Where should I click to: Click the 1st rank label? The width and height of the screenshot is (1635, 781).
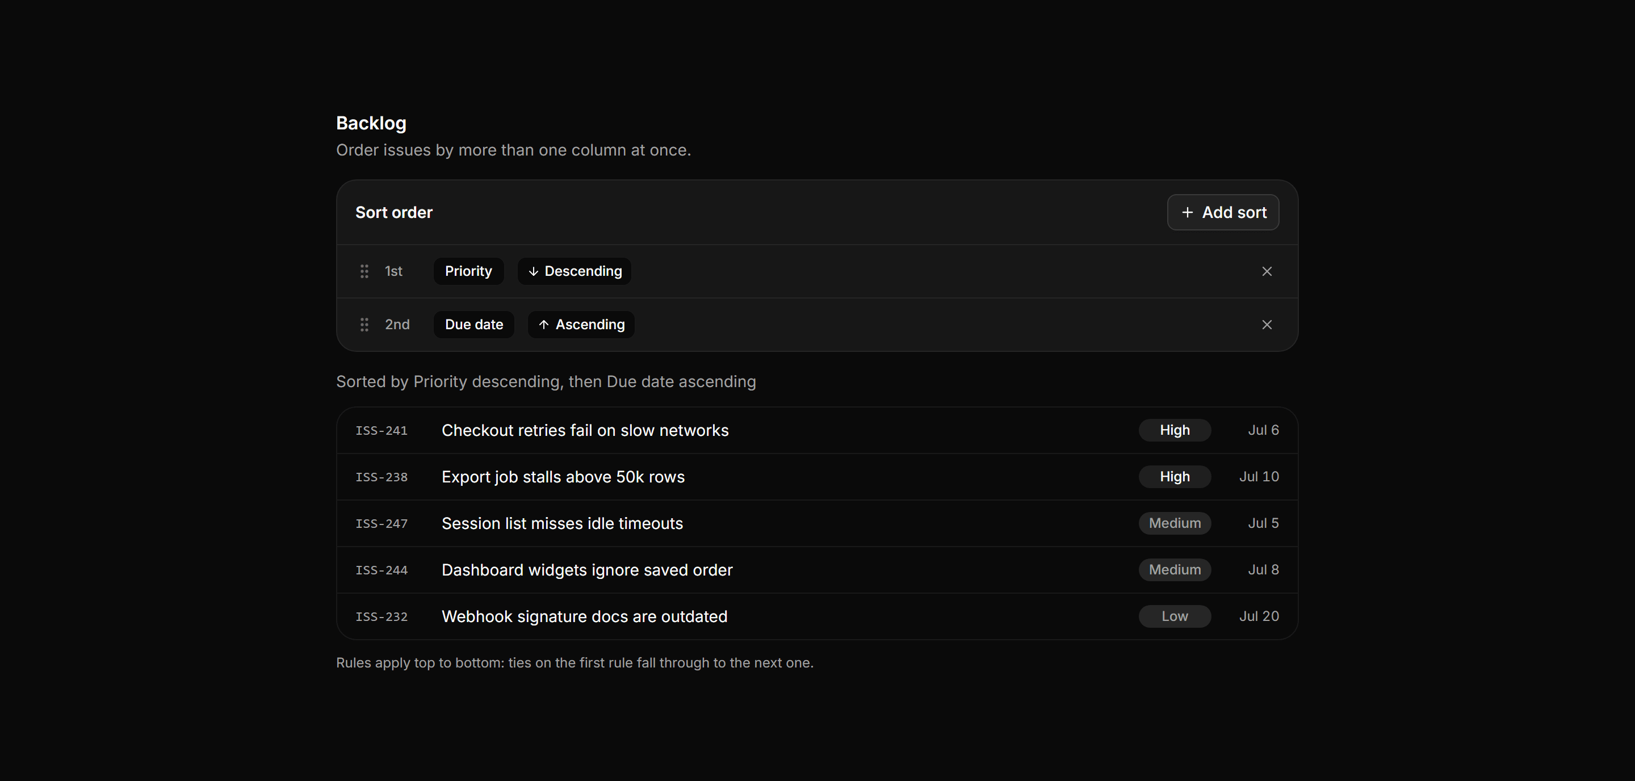[393, 271]
